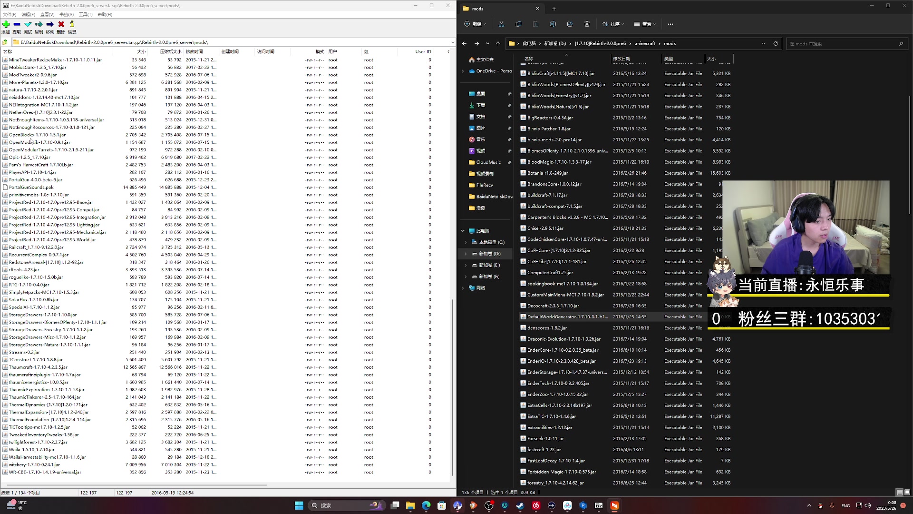Open the 工具(T) menu in 7-Zip
This screenshot has width=913, height=514.
click(x=86, y=14)
